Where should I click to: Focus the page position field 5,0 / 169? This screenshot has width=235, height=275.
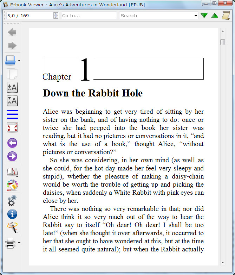coord(30,15)
